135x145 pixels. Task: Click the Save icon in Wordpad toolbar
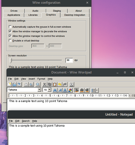[19, 84]
